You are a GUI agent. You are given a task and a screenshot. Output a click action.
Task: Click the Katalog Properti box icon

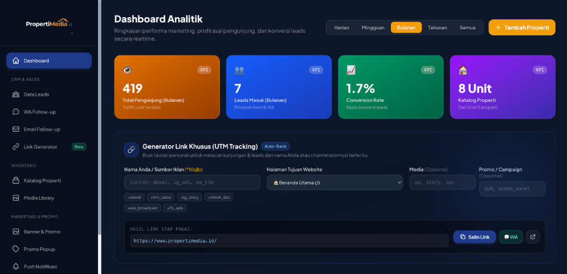pos(16,180)
